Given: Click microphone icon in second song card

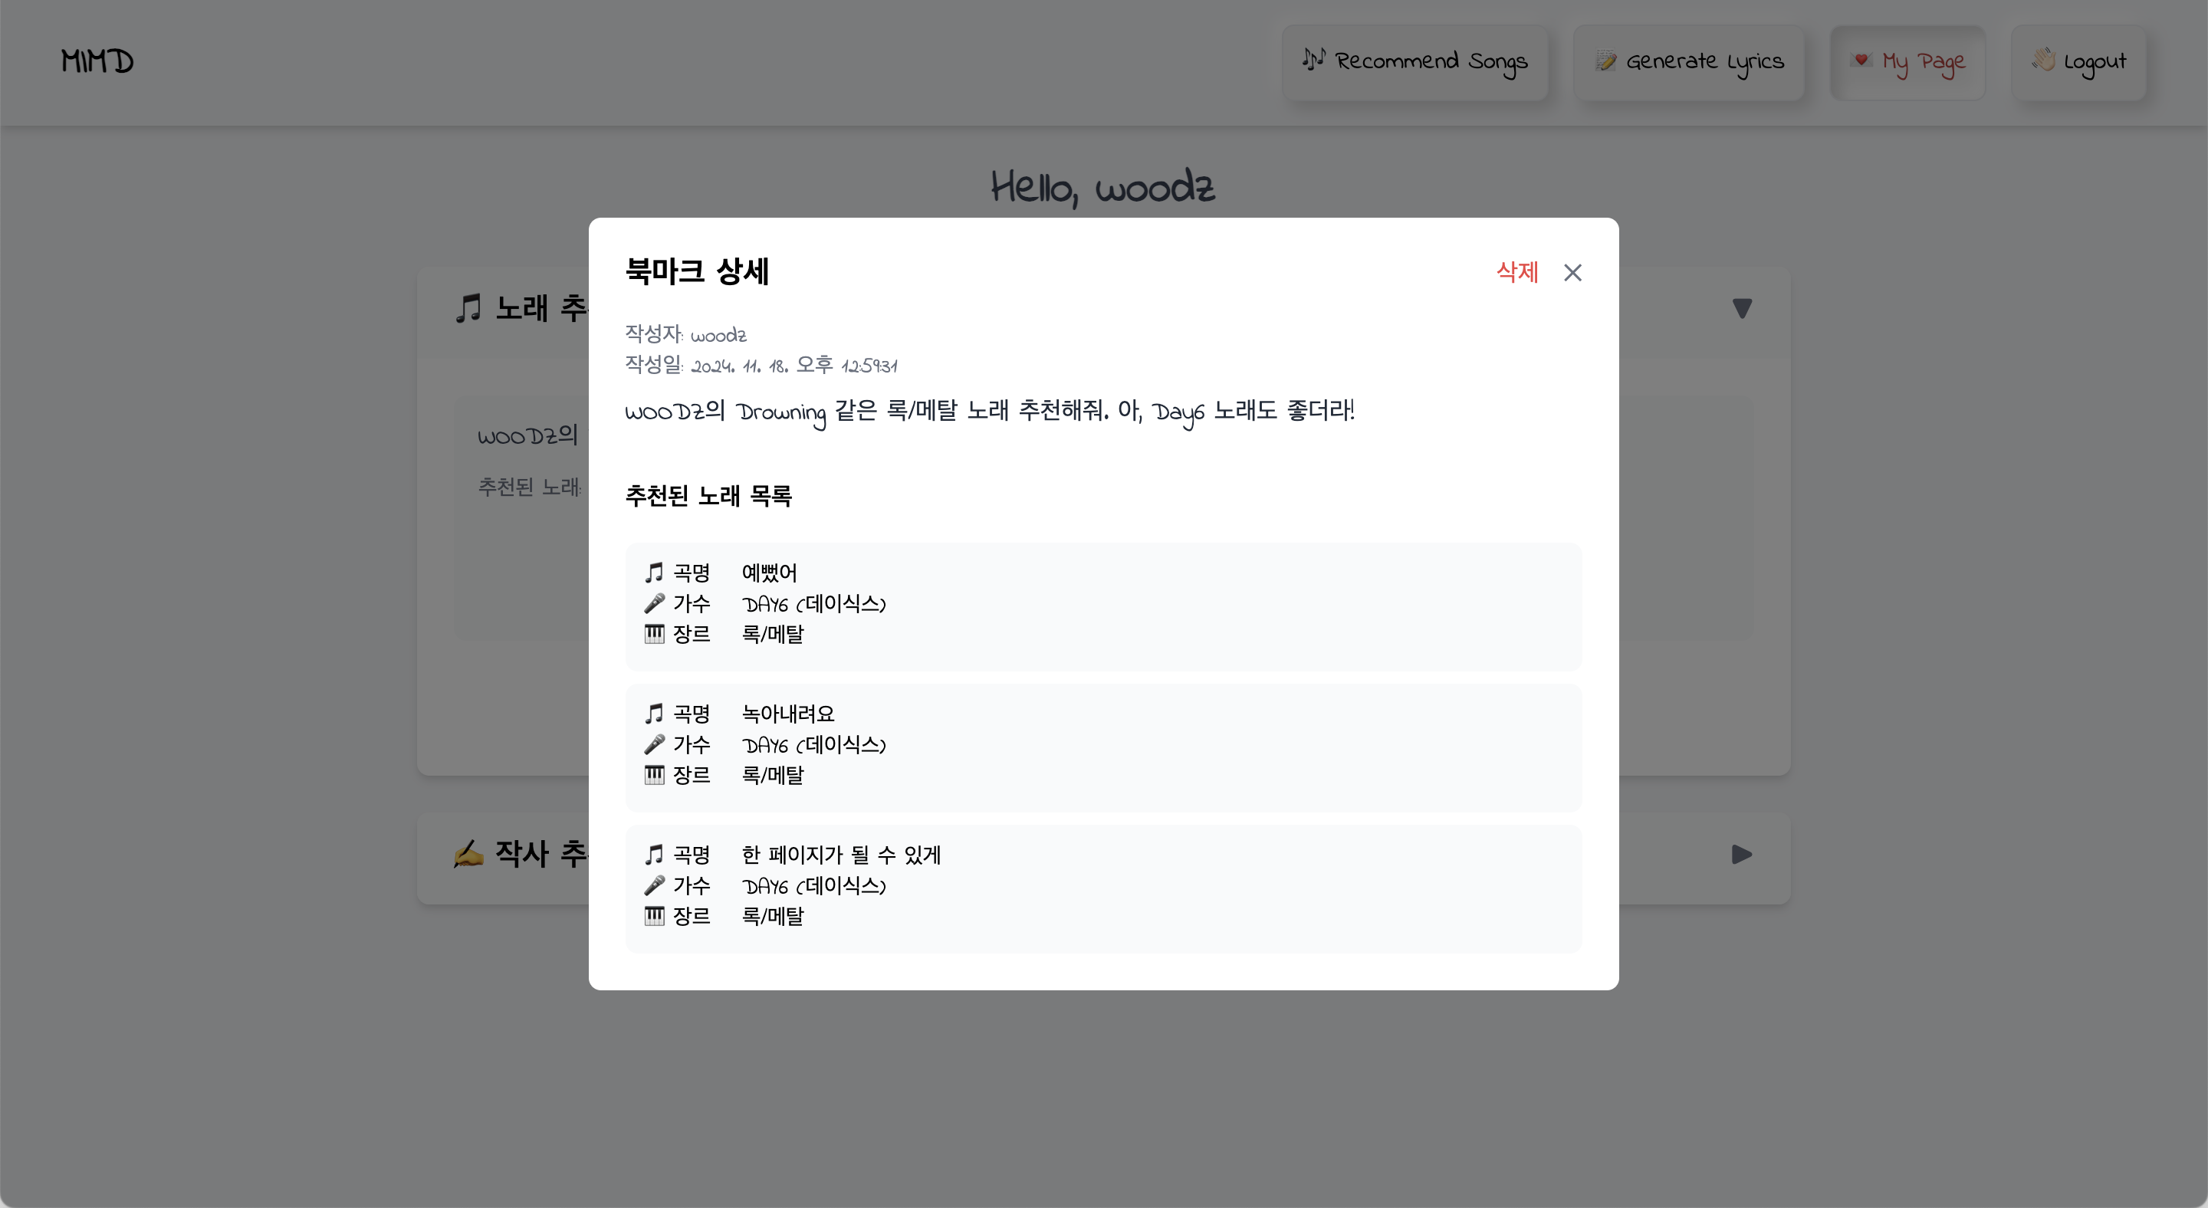Looking at the screenshot, I should [x=654, y=744].
